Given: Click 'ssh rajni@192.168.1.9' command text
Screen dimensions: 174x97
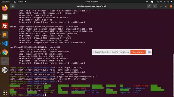Looking at the screenshot, I should [69, 68].
